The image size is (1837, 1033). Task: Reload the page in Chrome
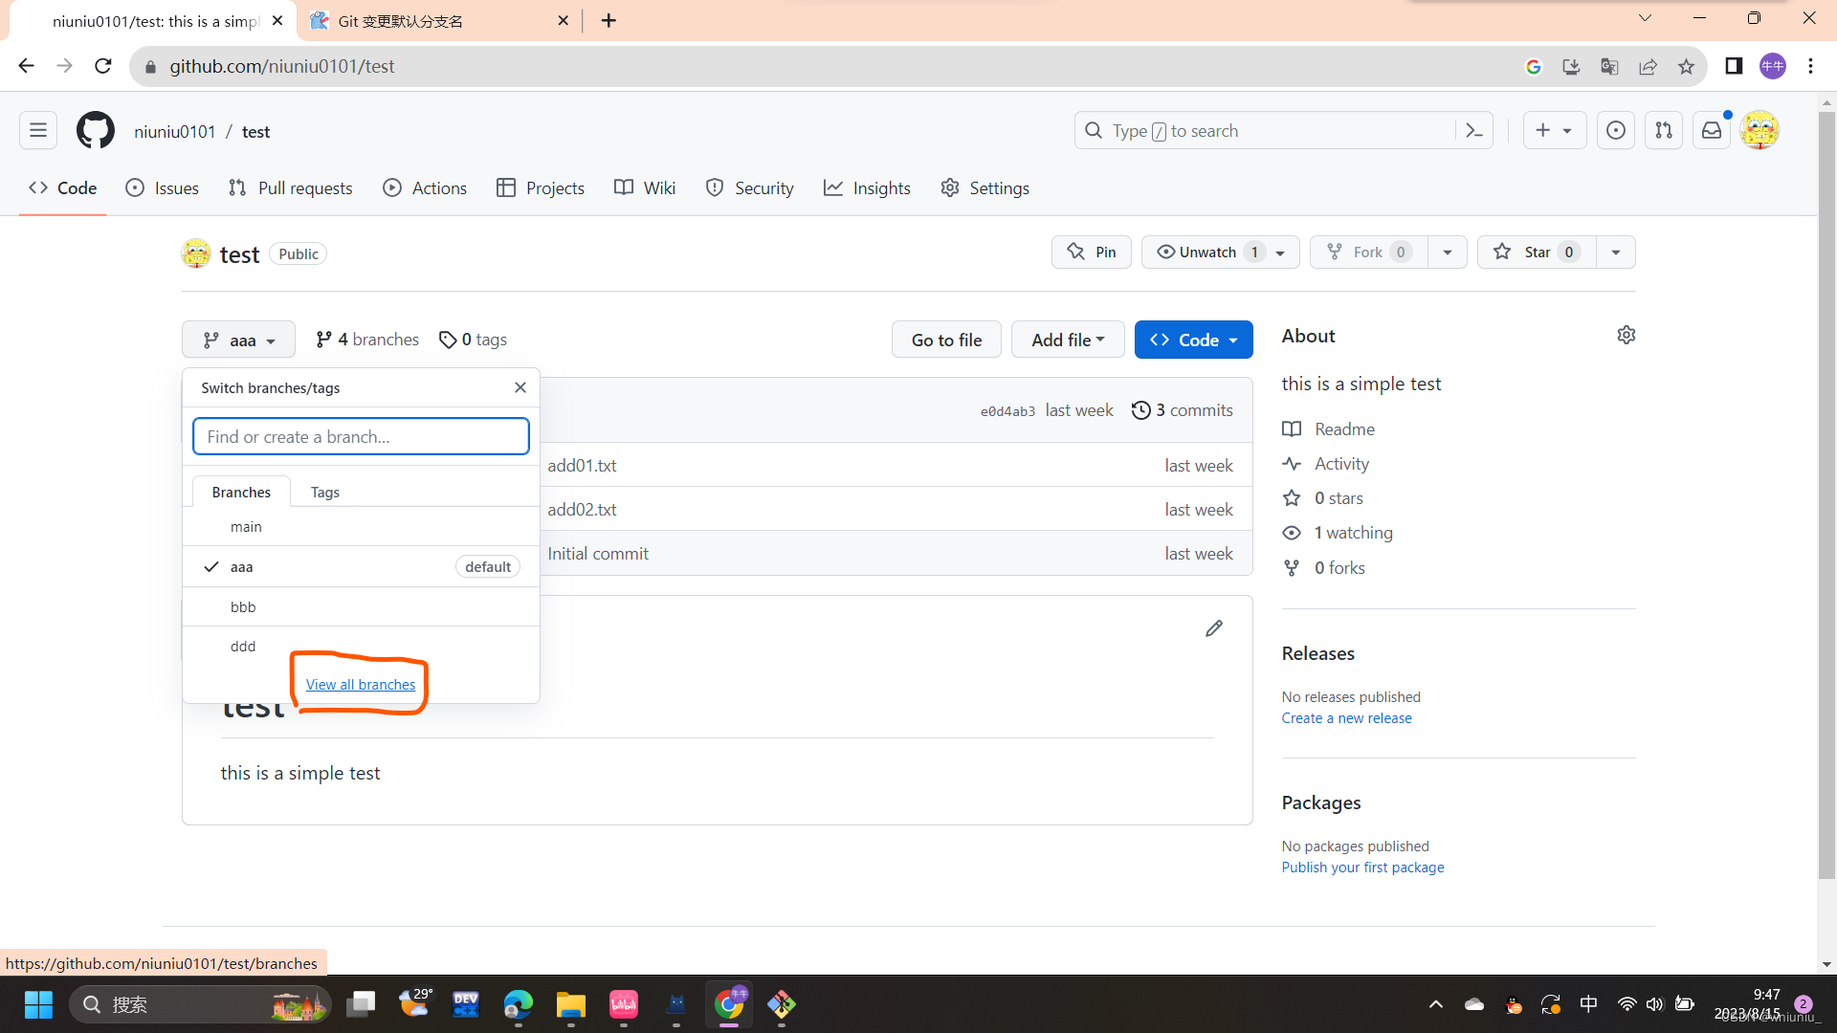(103, 66)
